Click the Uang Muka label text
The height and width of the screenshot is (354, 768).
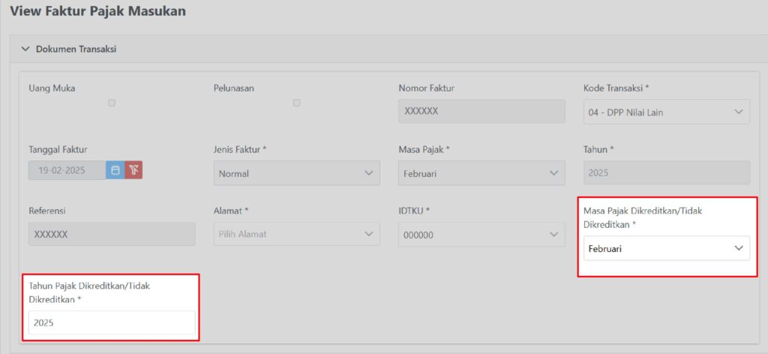[x=52, y=88]
